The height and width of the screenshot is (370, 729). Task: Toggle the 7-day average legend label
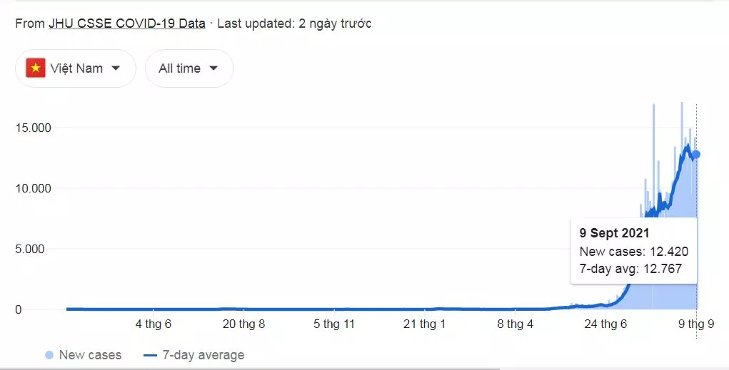203,355
